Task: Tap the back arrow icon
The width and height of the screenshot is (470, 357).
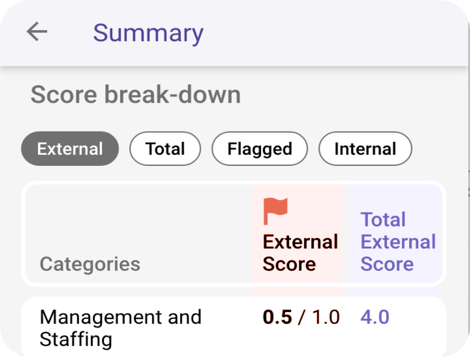Action: click(37, 31)
